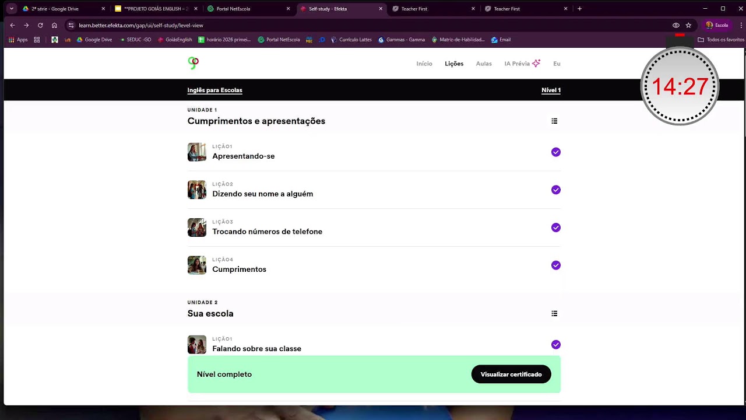
Task: Open the MEC bookmark icon
Action: click(309, 40)
